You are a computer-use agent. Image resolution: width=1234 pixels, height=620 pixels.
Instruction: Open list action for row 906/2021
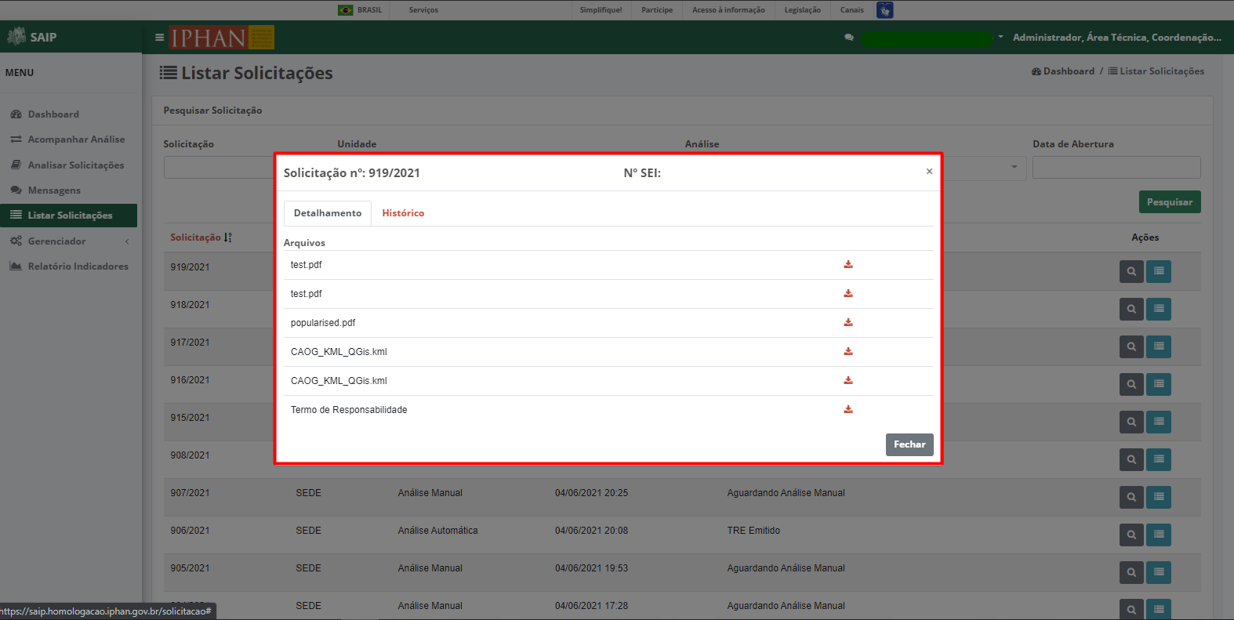click(x=1159, y=535)
